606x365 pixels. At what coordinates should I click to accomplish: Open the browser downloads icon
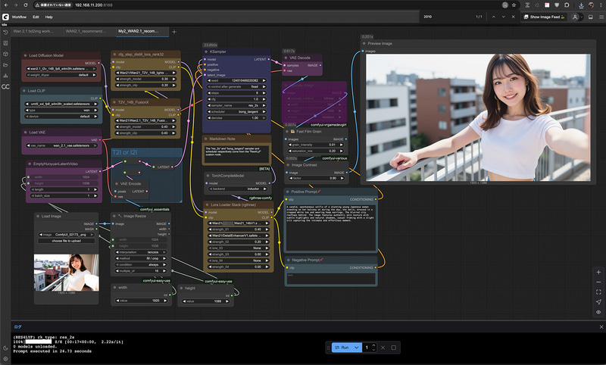coord(581,5)
